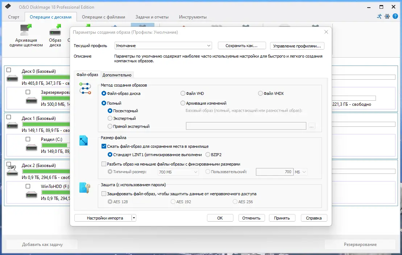Click the Диск 1 drive icon
The width and height of the screenshot is (402, 255).
click(x=12, y=125)
